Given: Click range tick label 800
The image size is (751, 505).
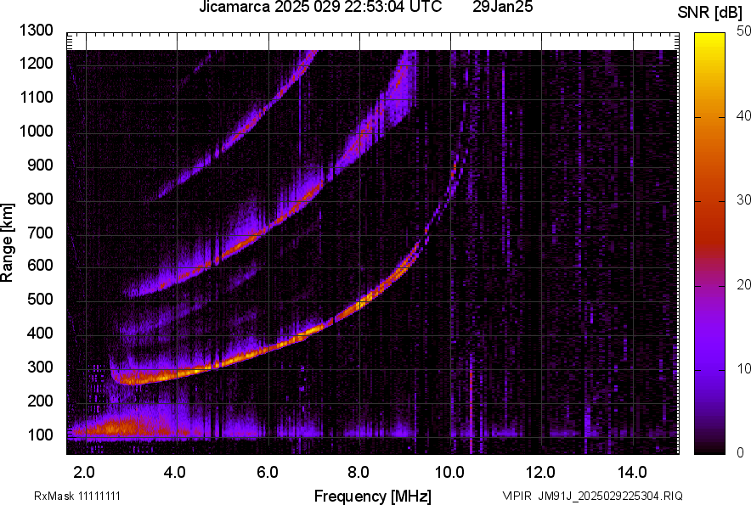Looking at the screenshot, I should point(40,199).
